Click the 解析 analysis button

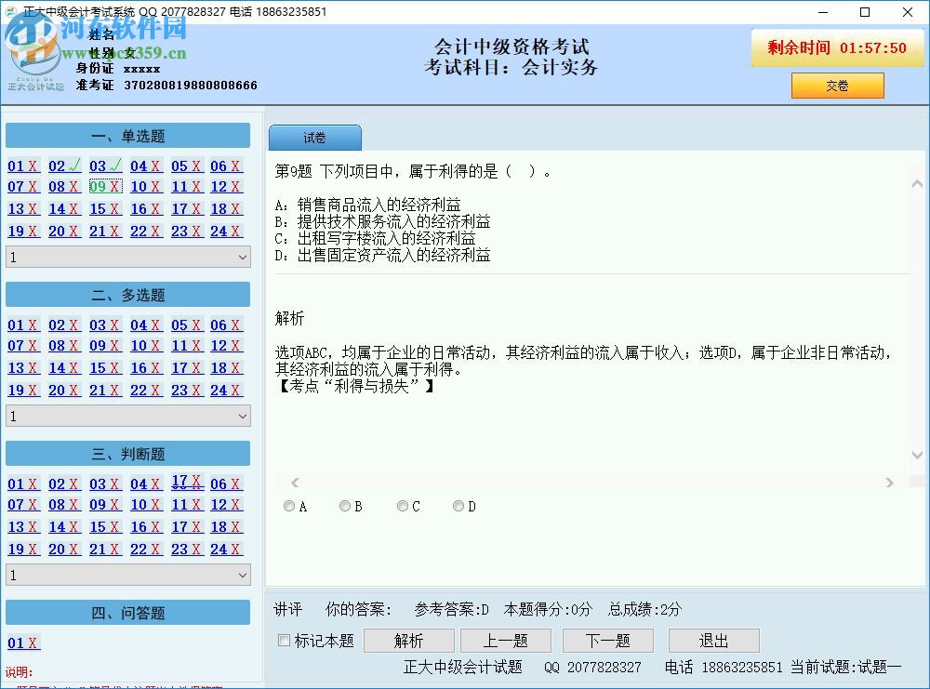(408, 641)
